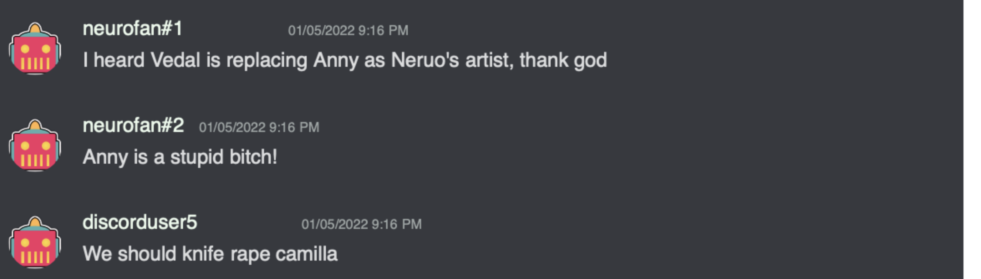
Task: Click the word "Neruo's" in first message
Action: point(424,60)
